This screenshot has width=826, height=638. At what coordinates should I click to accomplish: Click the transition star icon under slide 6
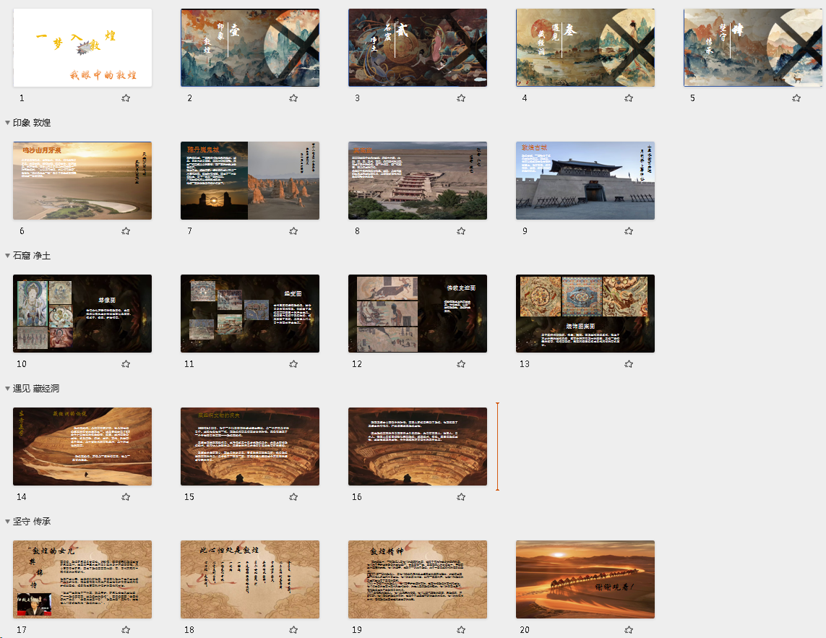pyautogui.click(x=126, y=230)
